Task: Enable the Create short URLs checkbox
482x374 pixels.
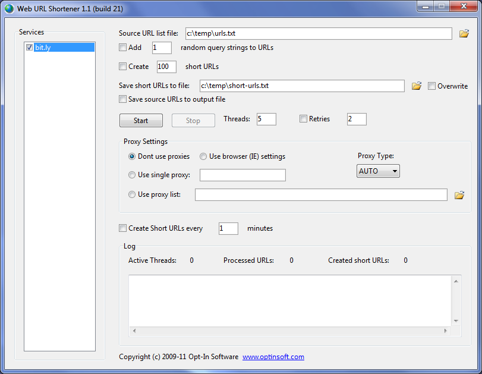Action: (122, 67)
